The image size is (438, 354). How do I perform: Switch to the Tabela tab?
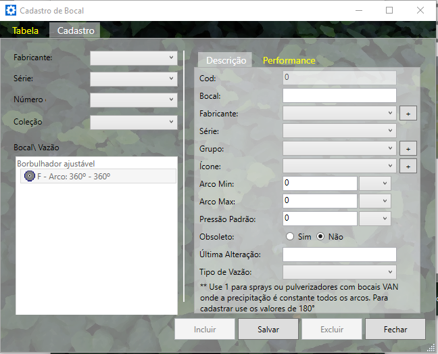[x=25, y=30]
